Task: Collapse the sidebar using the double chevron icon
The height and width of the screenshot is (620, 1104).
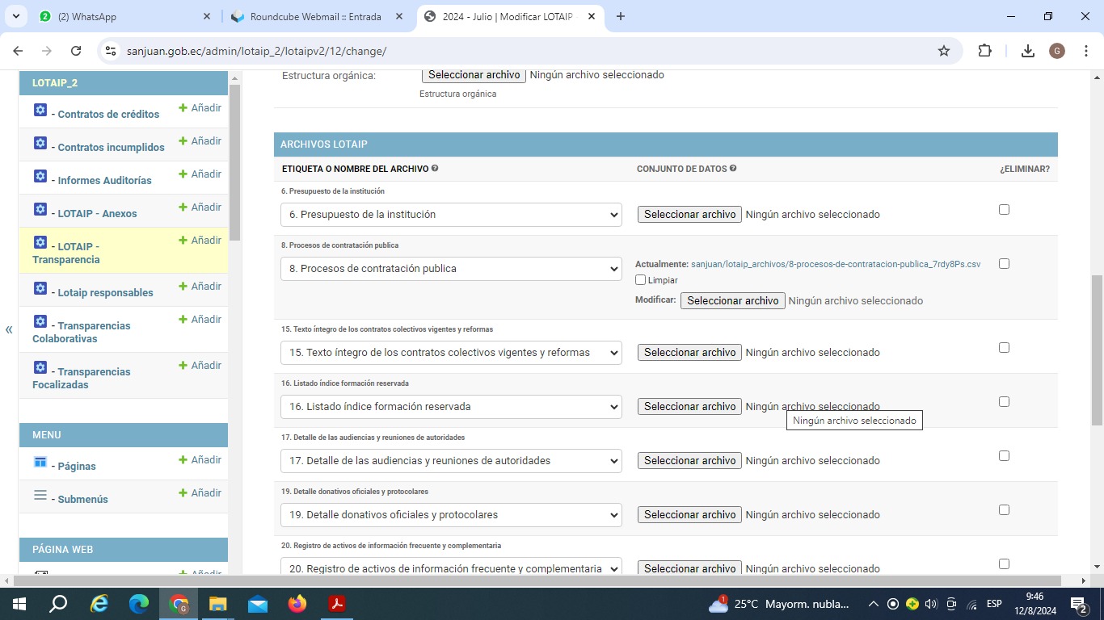Action: tap(9, 329)
